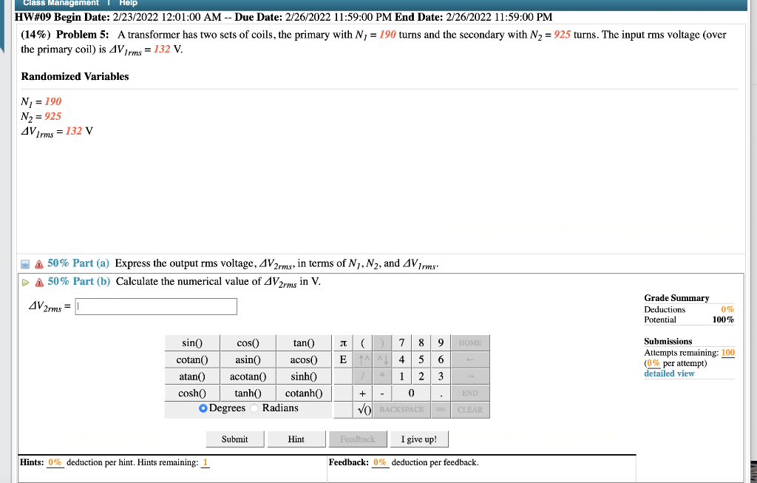
Task: Select the cos() function key
Action: [248, 342]
